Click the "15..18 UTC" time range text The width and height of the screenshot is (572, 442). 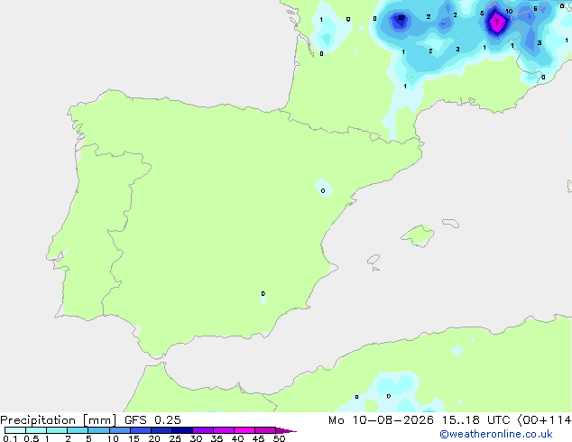[475, 420]
